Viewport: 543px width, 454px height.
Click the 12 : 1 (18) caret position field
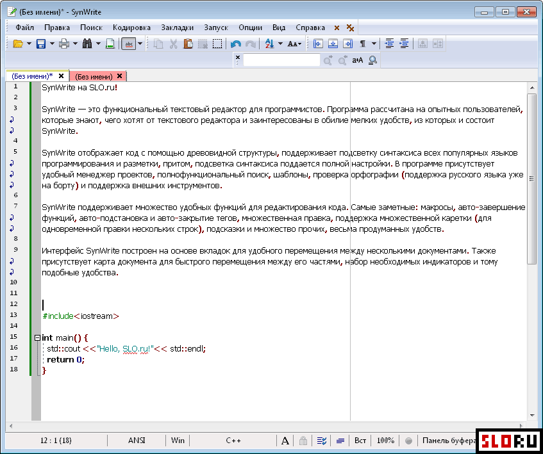[x=56, y=441]
